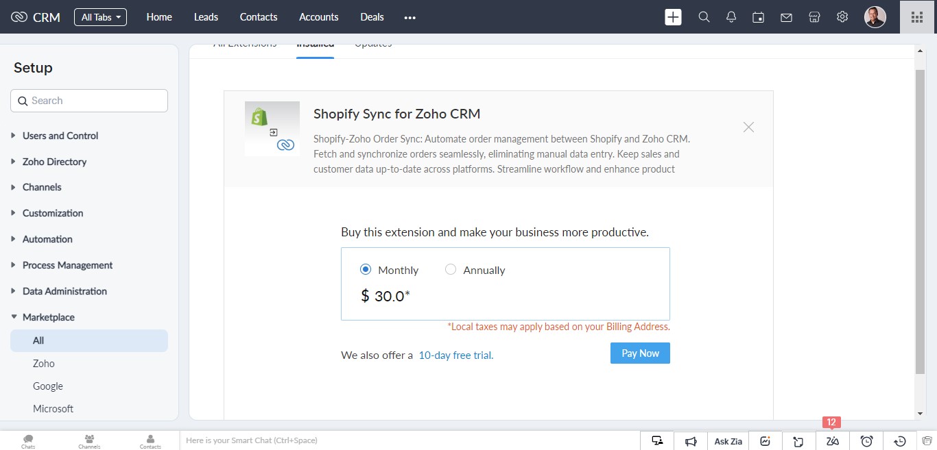937x450 pixels.
Task: Open the announcements megaphone icon
Action: point(691,441)
